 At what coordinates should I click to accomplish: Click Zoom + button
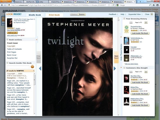82,14
